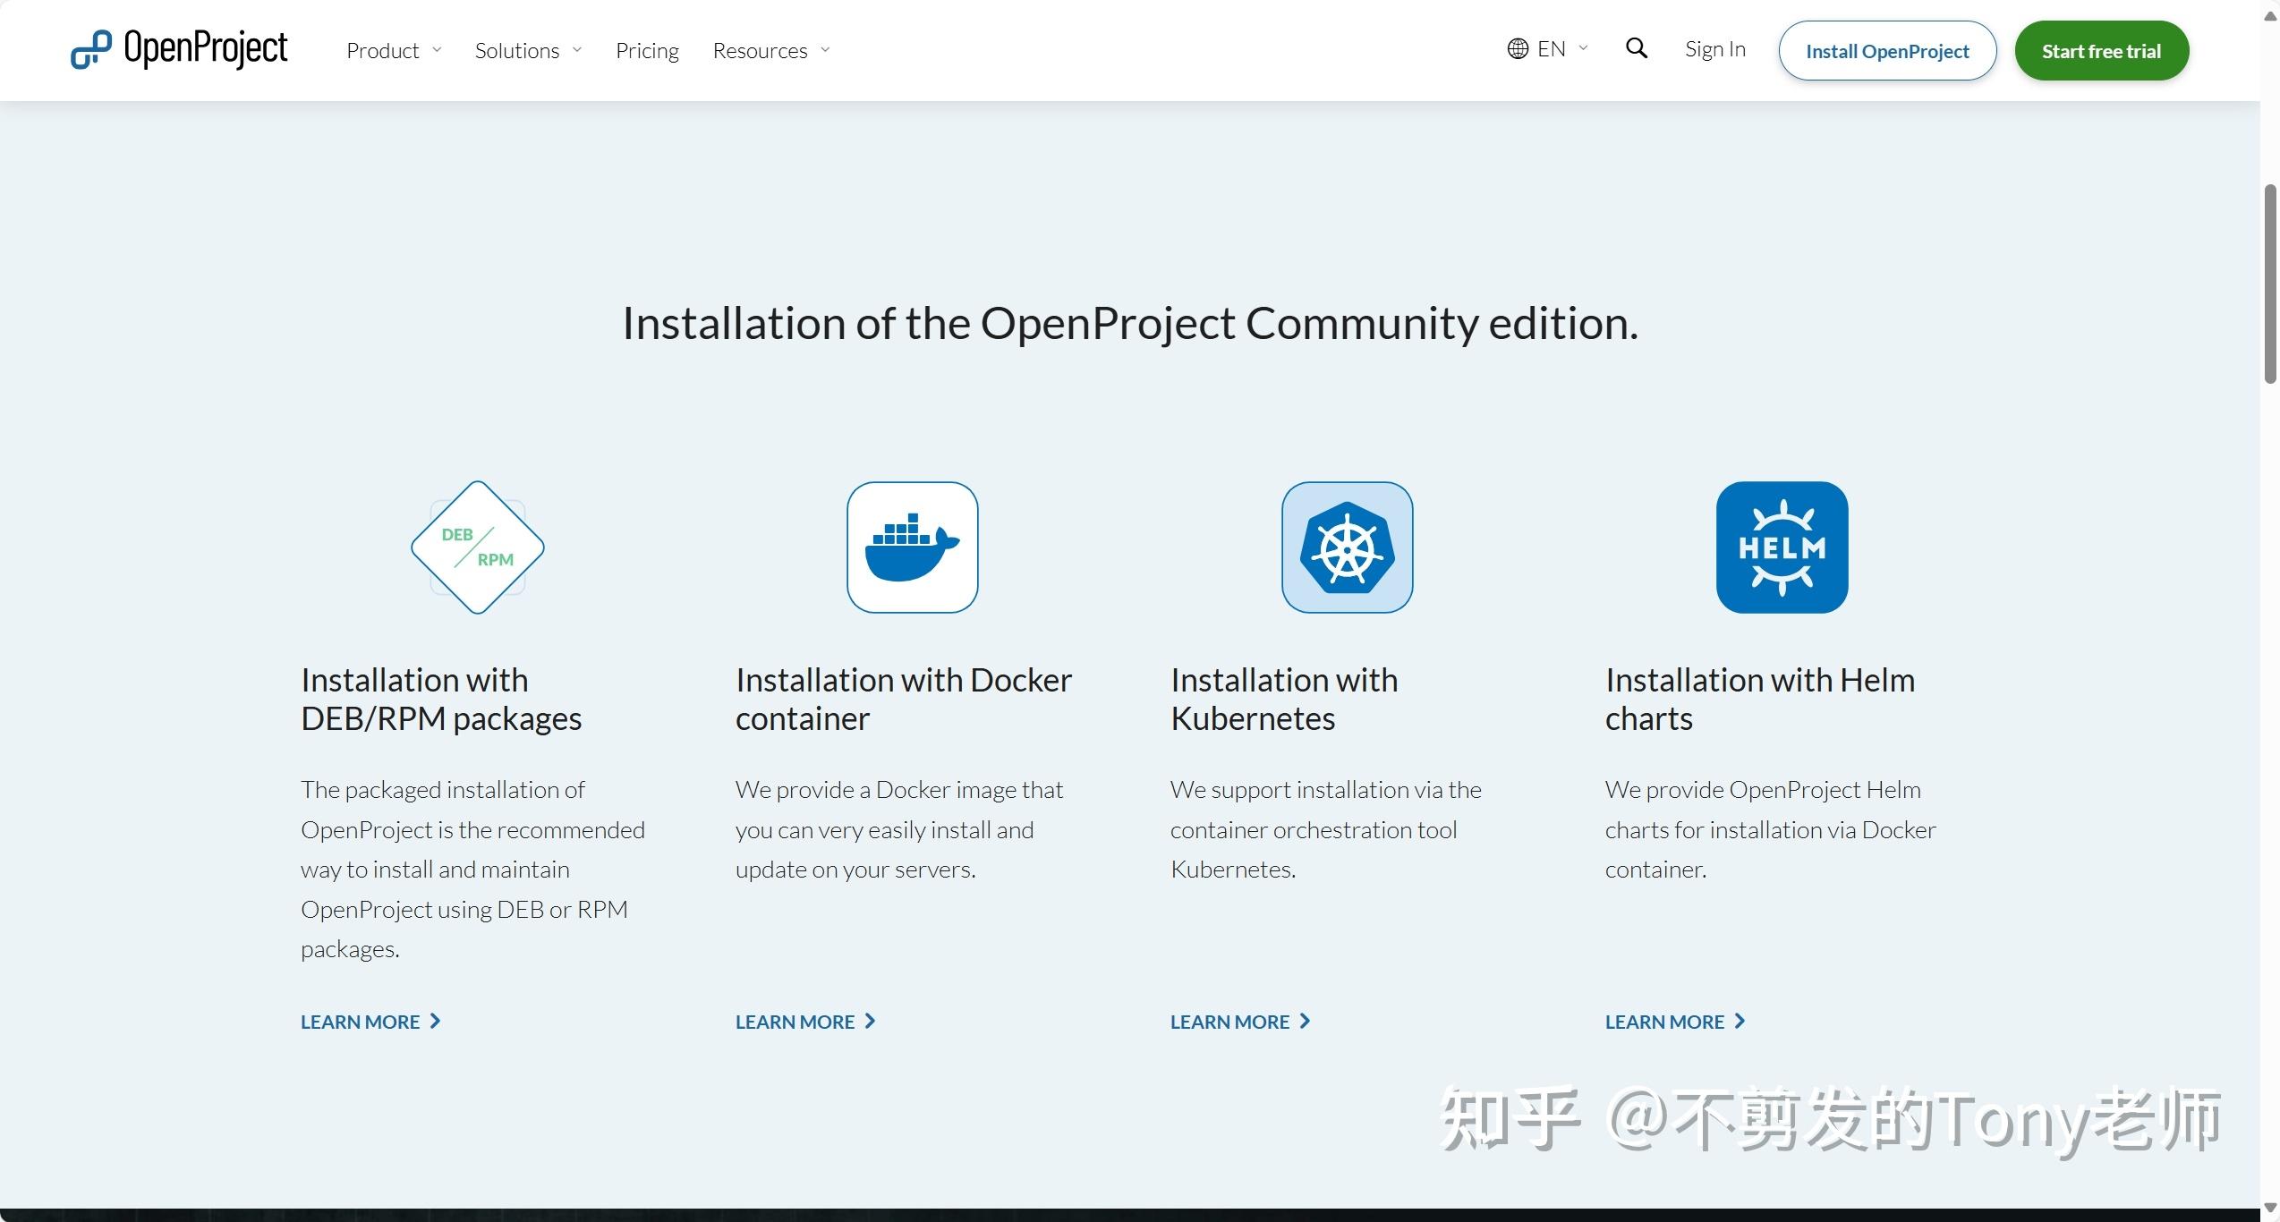The height and width of the screenshot is (1222, 2280).
Task: Expand the Product dropdown menu
Action: point(394,51)
